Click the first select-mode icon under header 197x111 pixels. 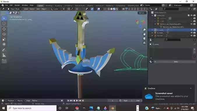click(x=8, y=13)
